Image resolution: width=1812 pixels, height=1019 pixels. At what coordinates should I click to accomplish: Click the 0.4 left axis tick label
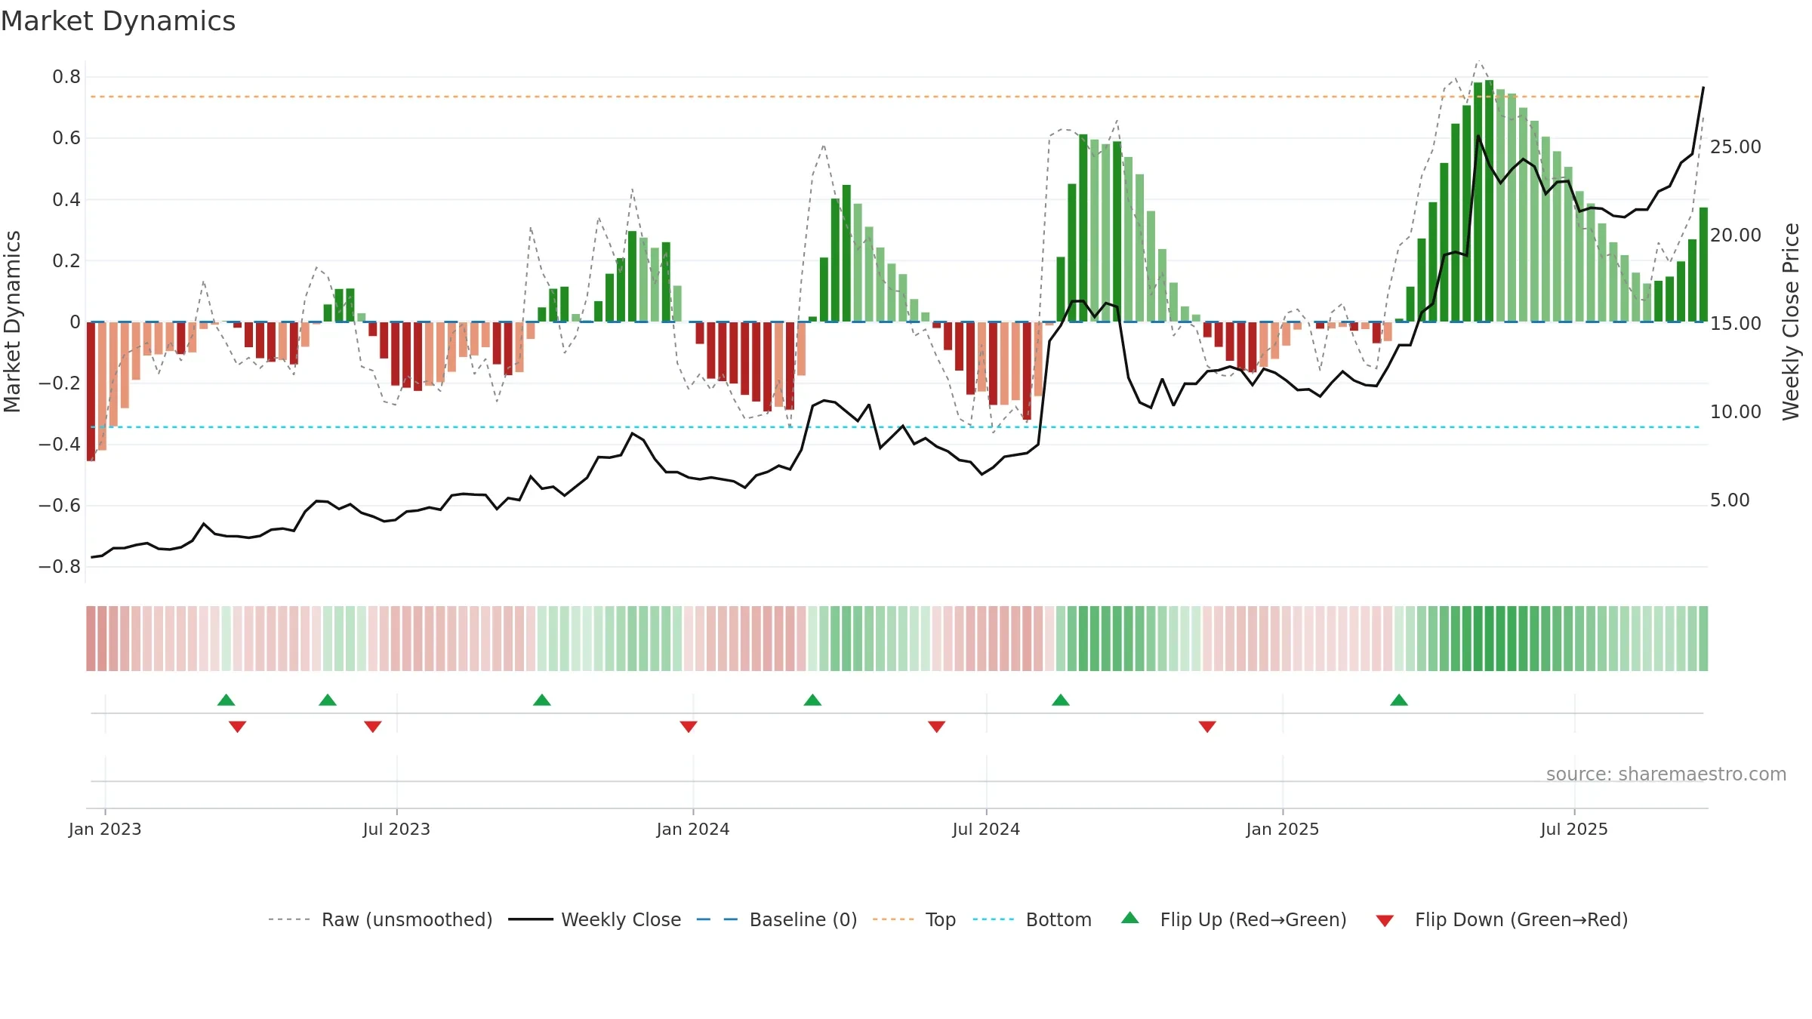click(66, 199)
